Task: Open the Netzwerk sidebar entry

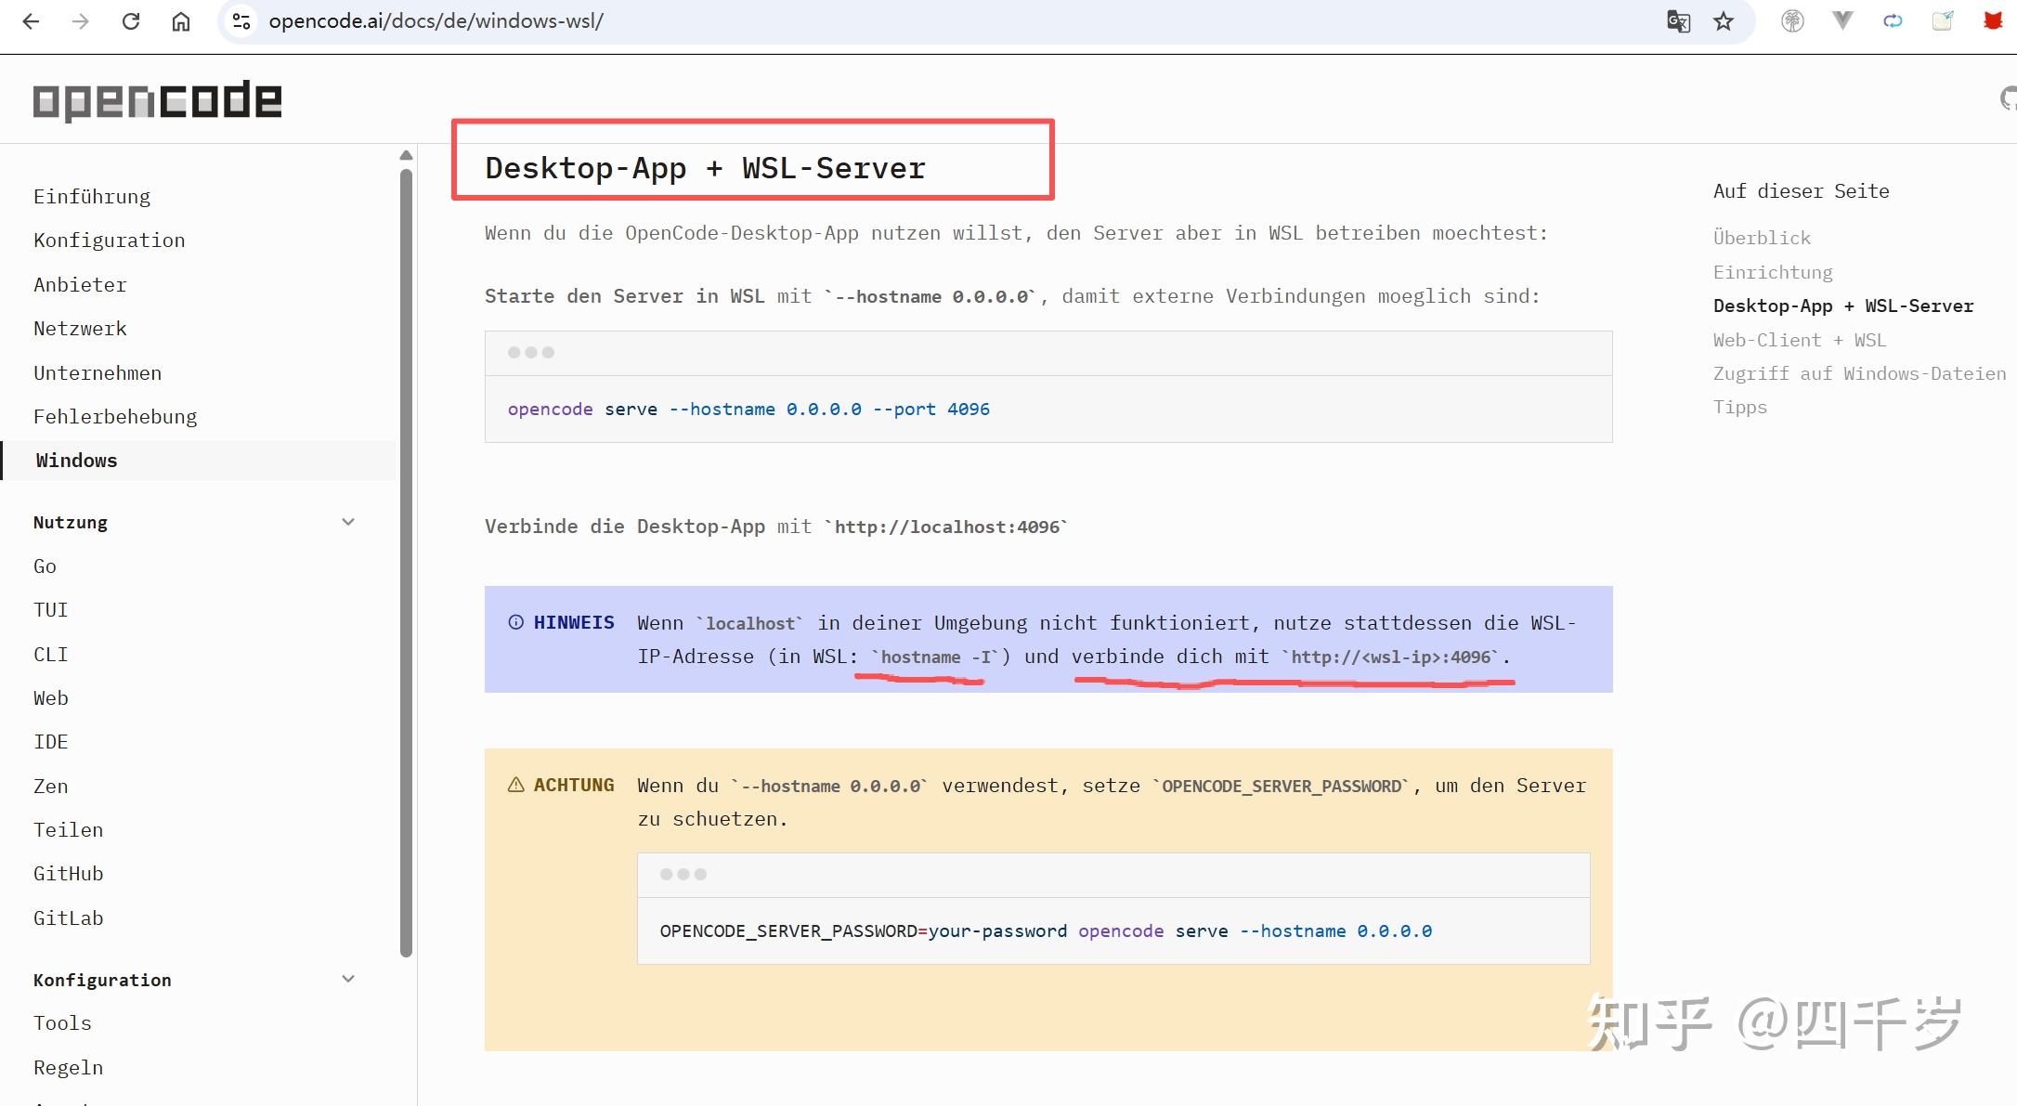Action: click(80, 328)
